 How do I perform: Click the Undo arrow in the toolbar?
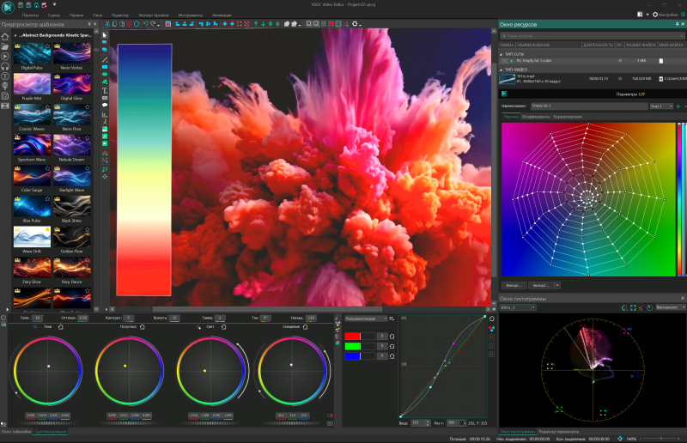pos(145,24)
